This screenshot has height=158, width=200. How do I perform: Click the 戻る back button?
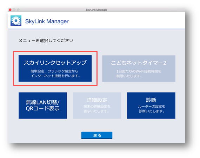pyautogui.click(x=97, y=135)
